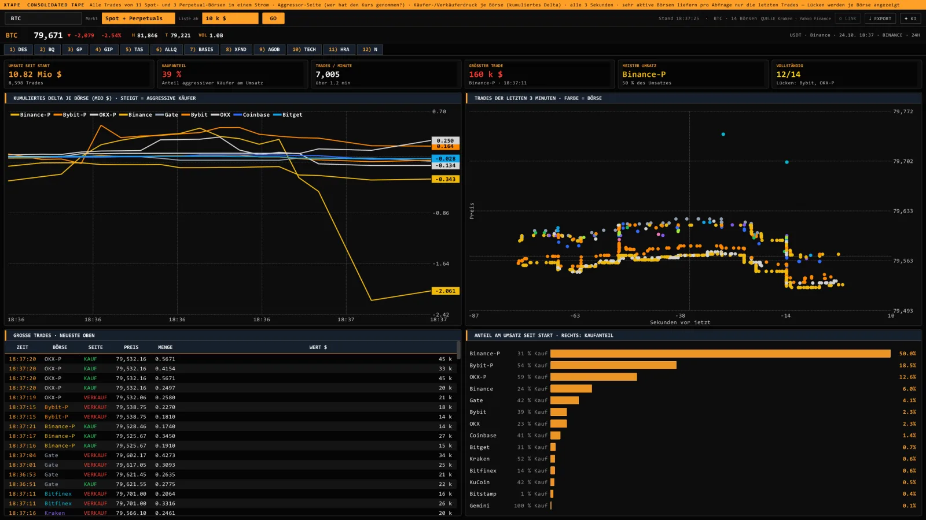Click the EXPORT download button

(x=880, y=18)
